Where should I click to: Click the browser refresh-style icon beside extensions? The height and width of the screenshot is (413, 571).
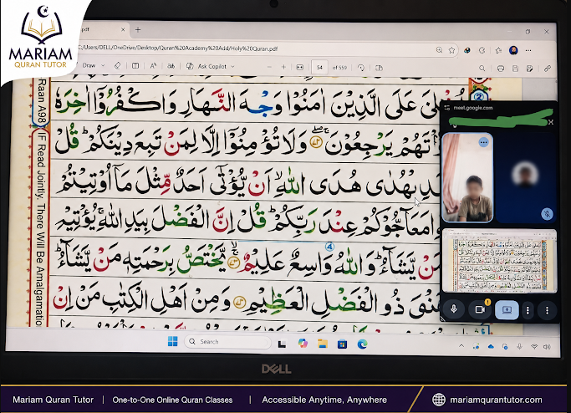pos(482,50)
